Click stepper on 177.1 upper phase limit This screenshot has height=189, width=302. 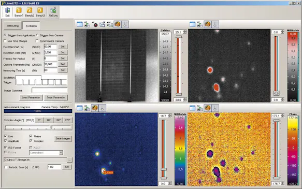pyautogui.click(x=282, y=115)
